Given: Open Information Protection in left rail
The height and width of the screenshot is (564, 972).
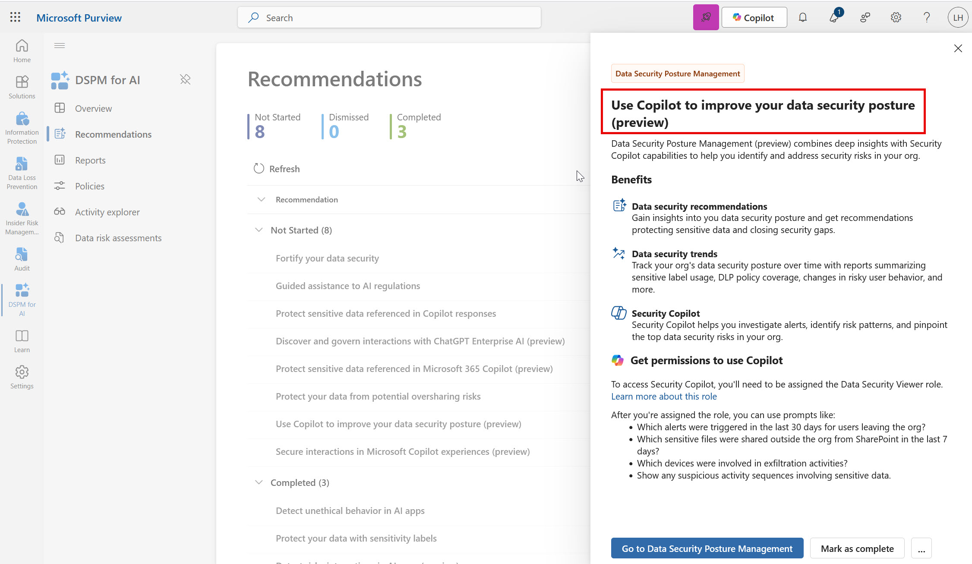Looking at the screenshot, I should pos(22,129).
